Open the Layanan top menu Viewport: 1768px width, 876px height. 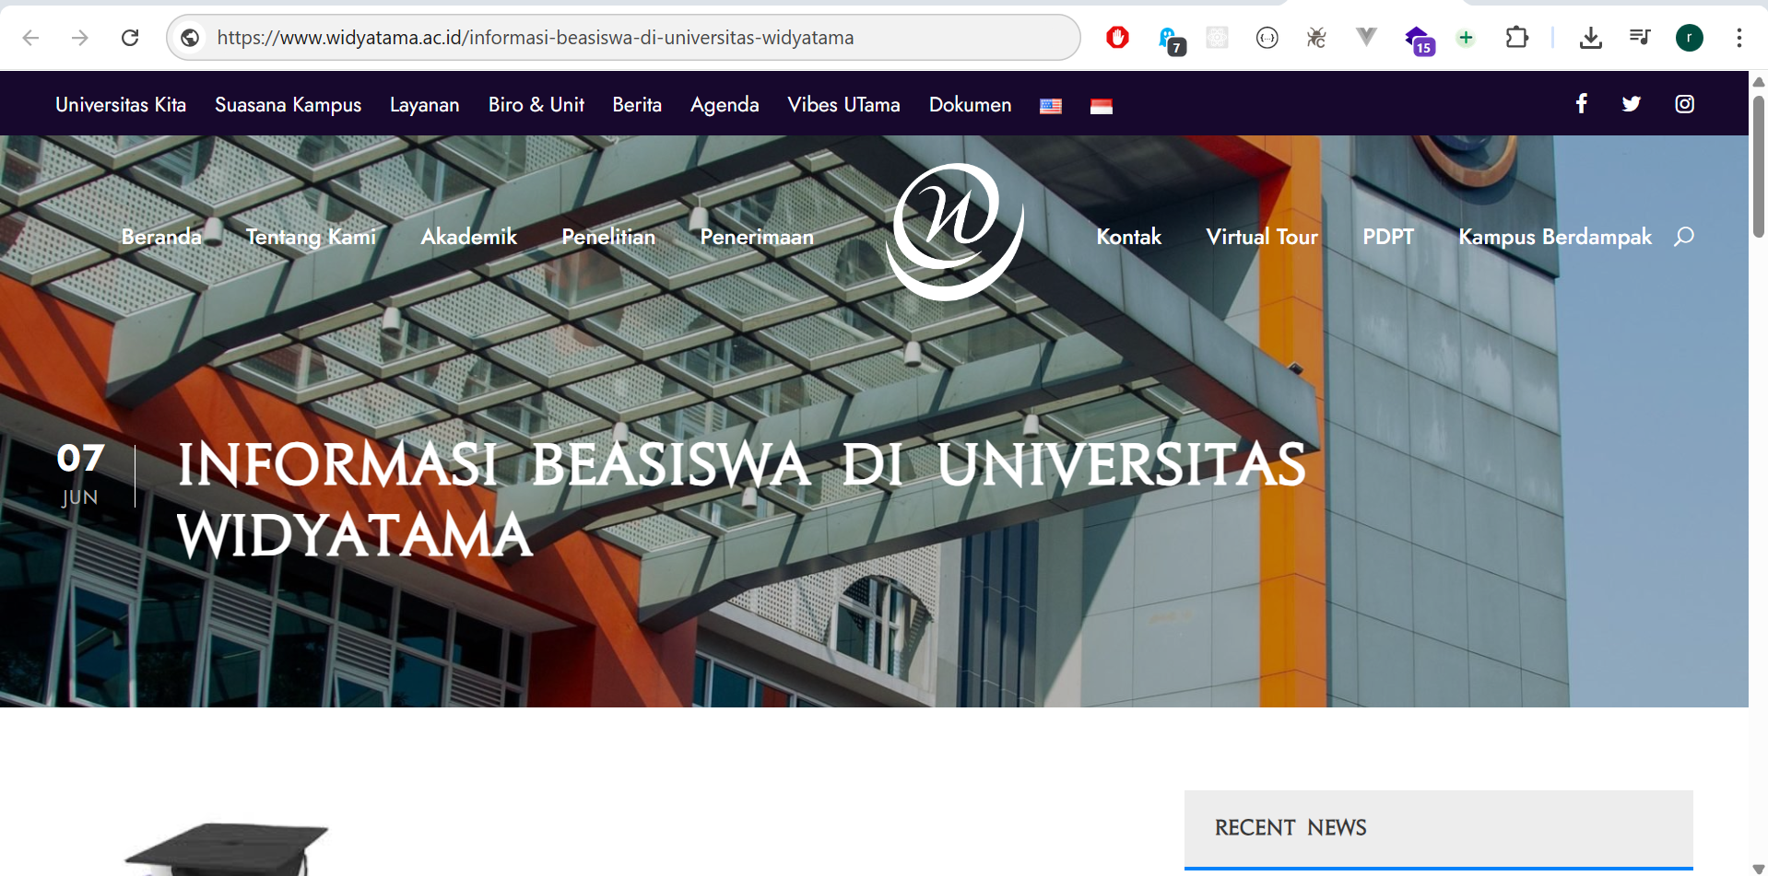point(424,105)
